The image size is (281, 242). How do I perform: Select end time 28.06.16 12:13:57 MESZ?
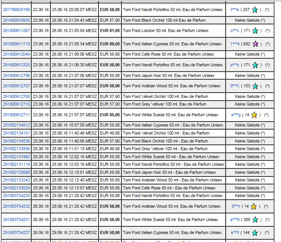point(74,188)
